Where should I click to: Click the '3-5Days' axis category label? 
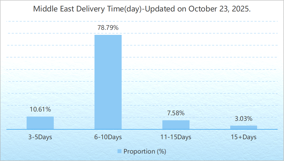click(x=40, y=137)
